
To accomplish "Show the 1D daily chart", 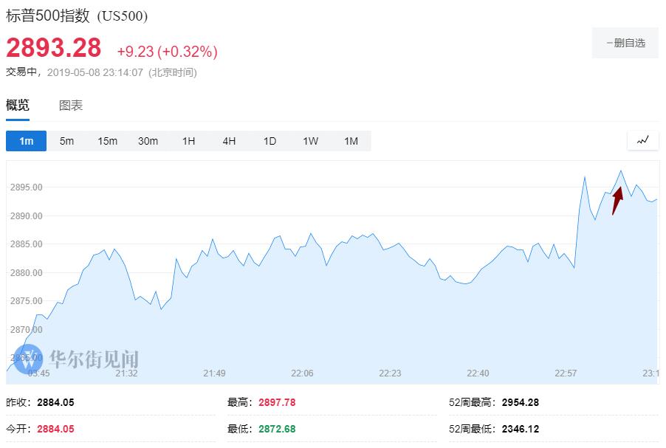I will click(x=270, y=141).
